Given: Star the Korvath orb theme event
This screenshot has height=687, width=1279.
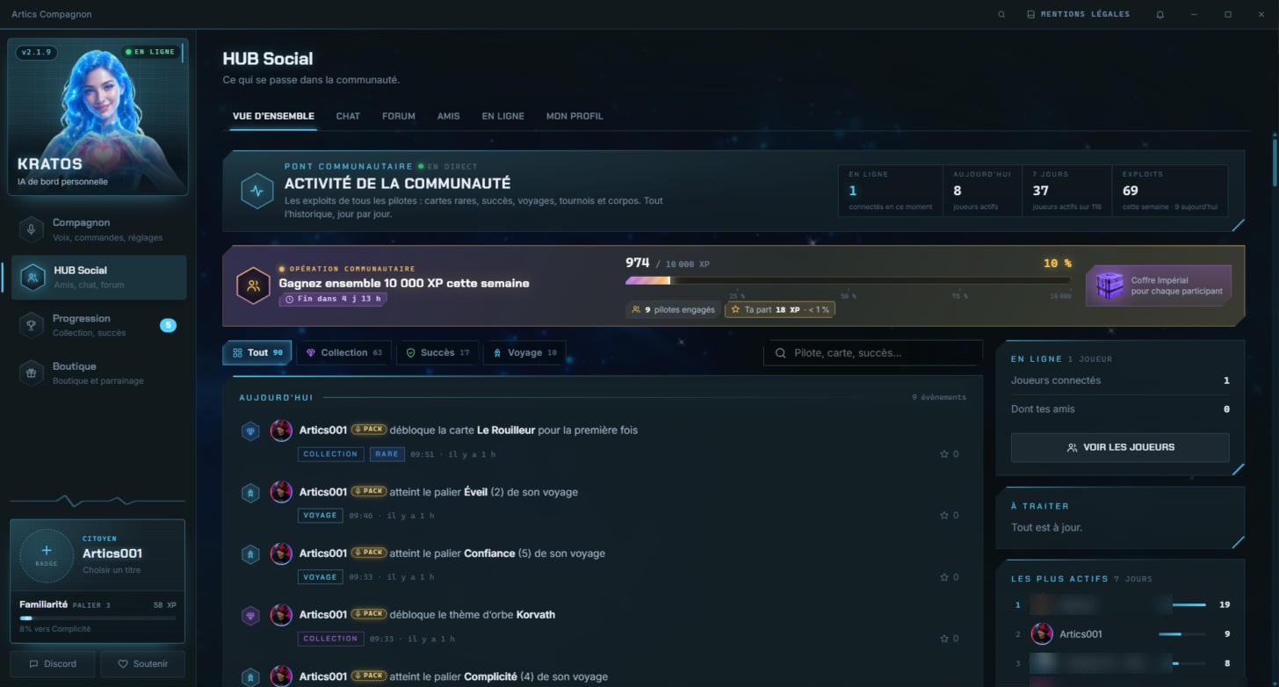Looking at the screenshot, I should (x=950, y=639).
